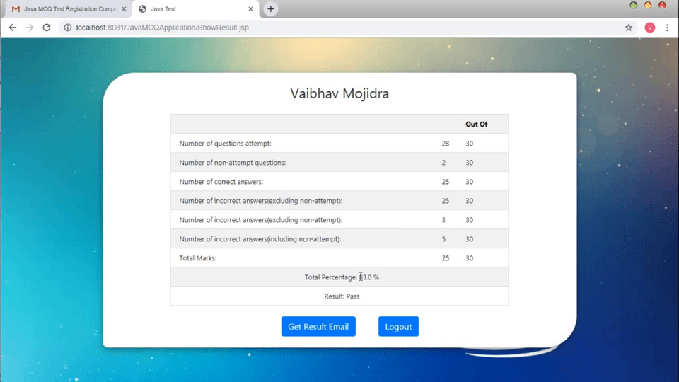
Task: Reload the current page
Action: point(47,28)
